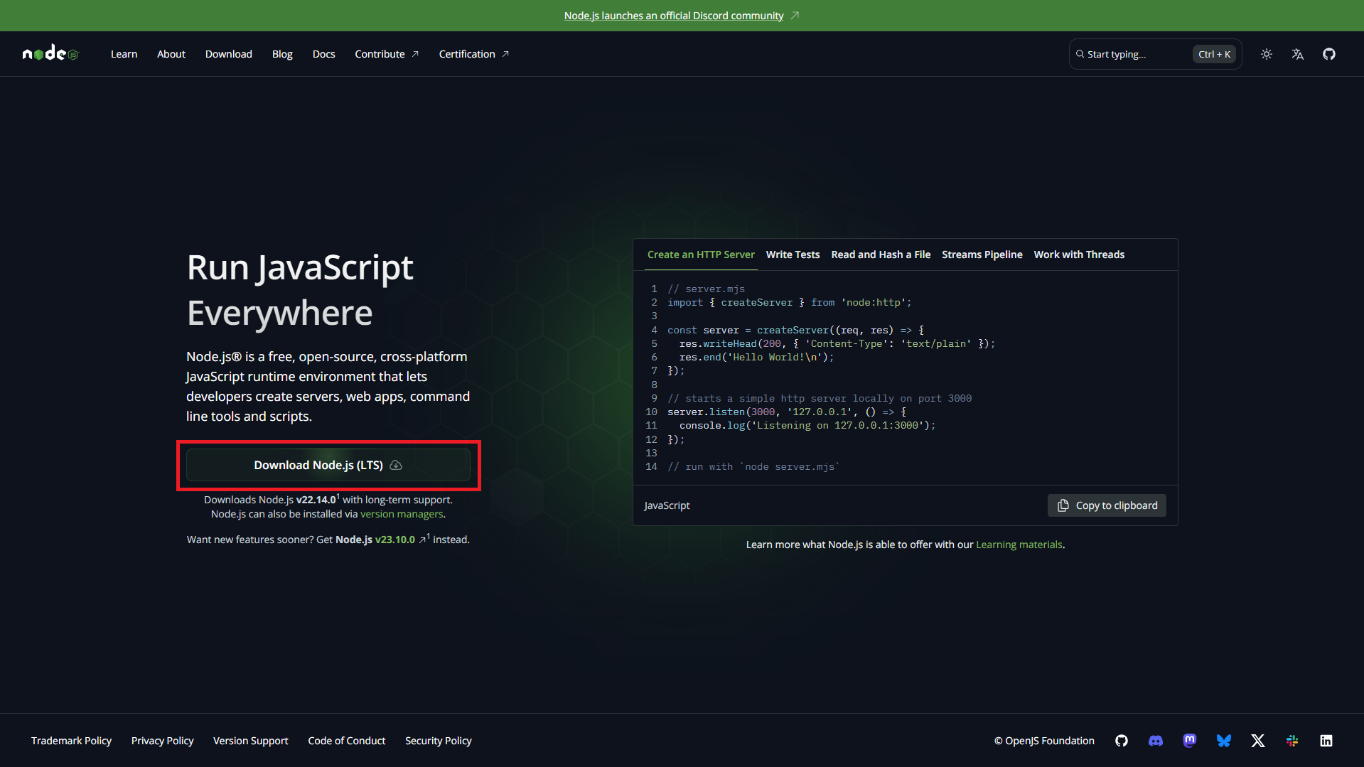Open the LinkedIn icon in the footer
The width and height of the screenshot is (1364, 767).
click(x=1326, y=741)
